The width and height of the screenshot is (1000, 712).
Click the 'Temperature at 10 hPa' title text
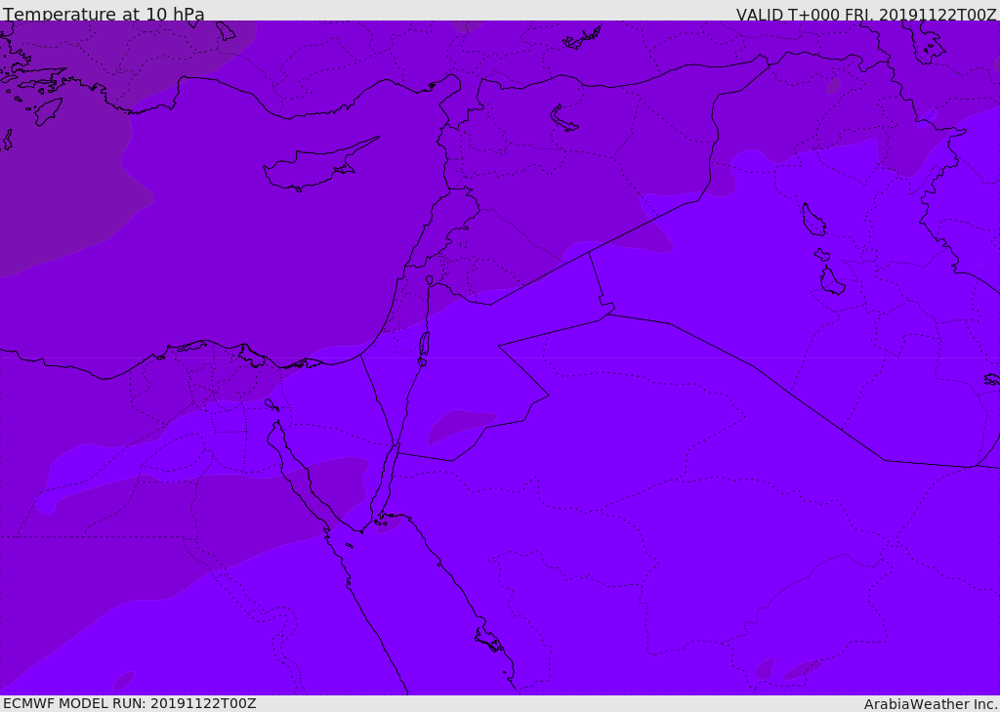click(x=104, y=14)
